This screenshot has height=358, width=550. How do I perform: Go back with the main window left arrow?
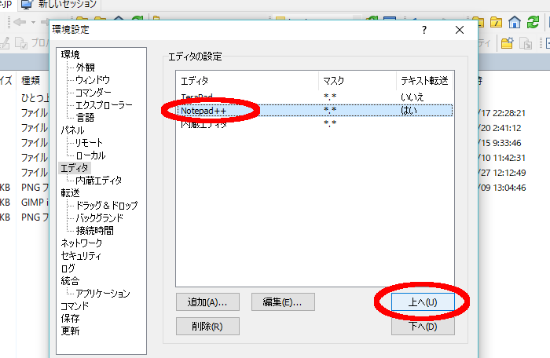[x=20, y=23]
